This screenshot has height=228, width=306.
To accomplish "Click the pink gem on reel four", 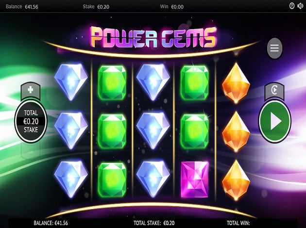I will click(x=194, y=179).
